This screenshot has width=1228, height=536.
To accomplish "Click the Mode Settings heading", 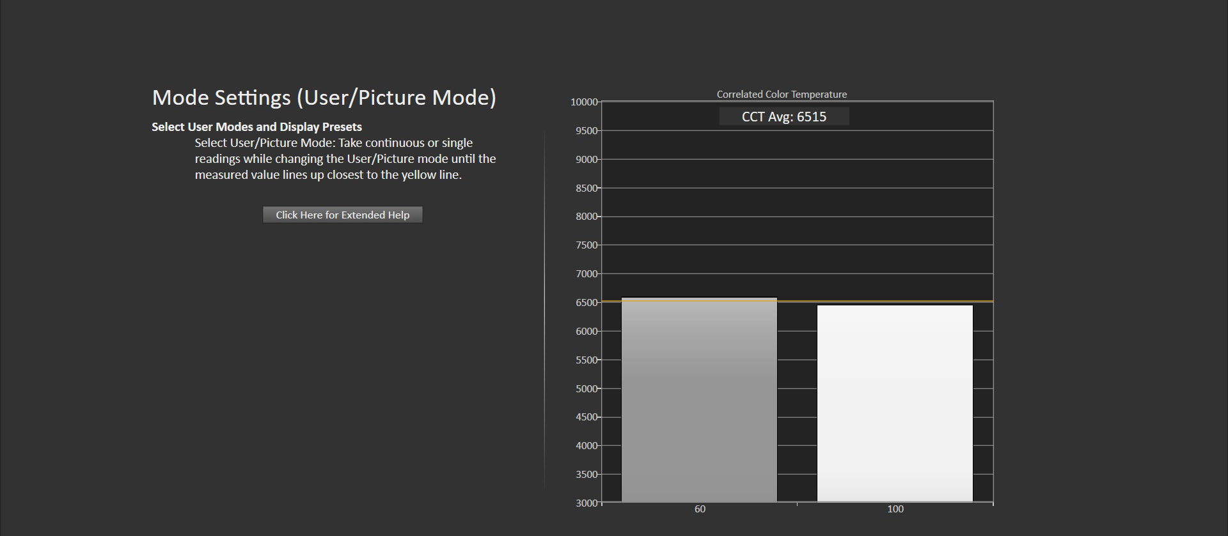I will pos(324,98).
